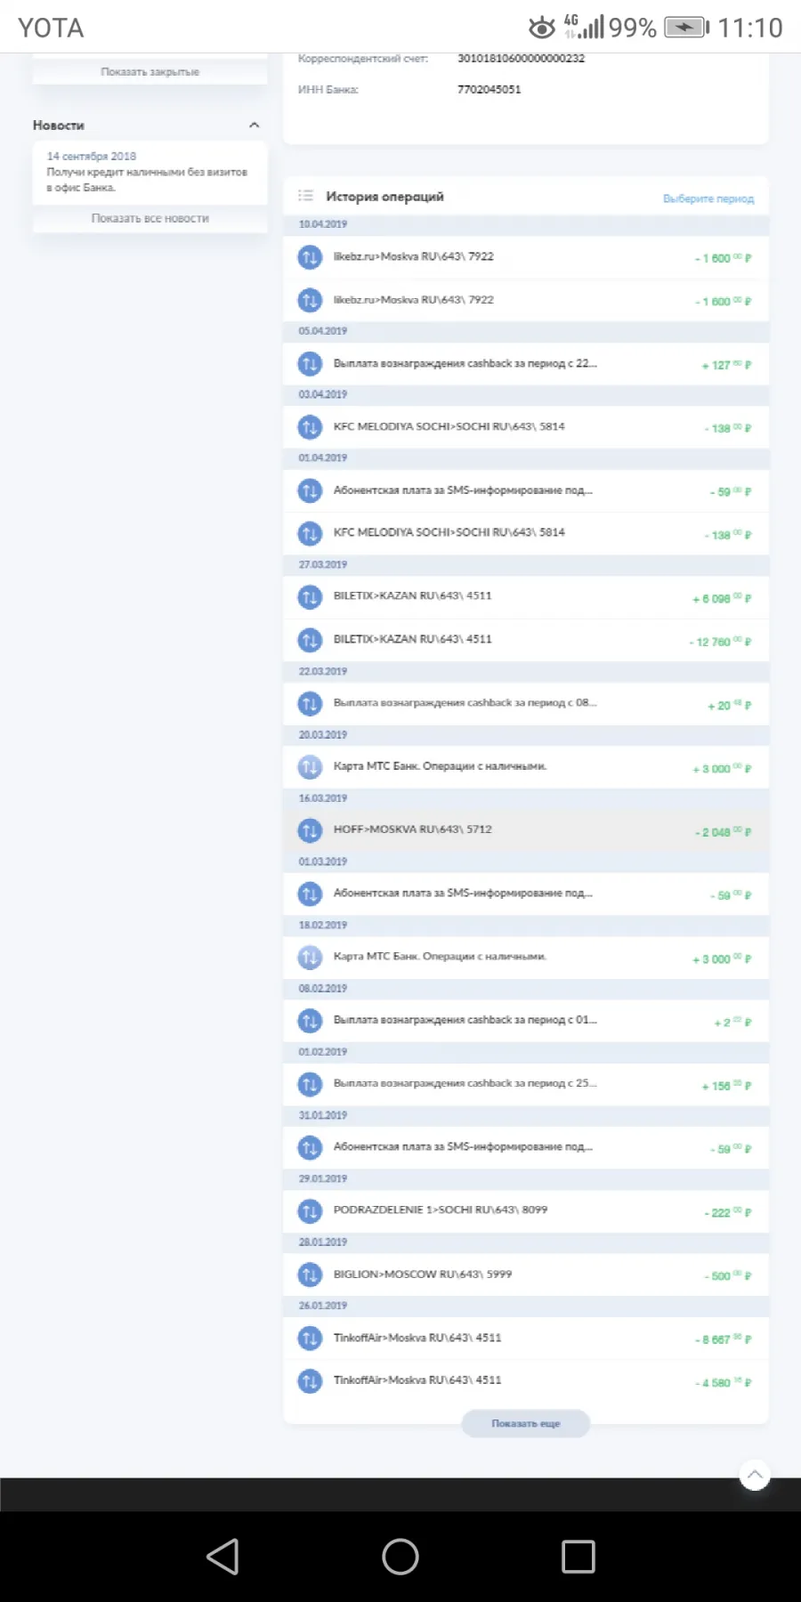The height and width of the screenshot is (1602, 801).
Task: Open the 14 сентября 2018 news item
Action: (150, 172)
